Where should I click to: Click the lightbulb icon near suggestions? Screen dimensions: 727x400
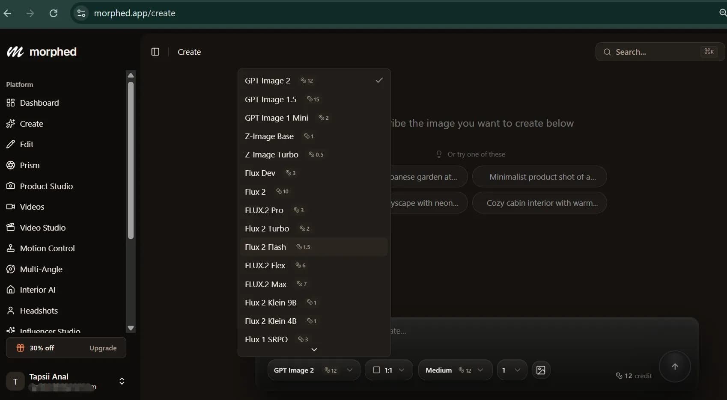pos(439,154)
